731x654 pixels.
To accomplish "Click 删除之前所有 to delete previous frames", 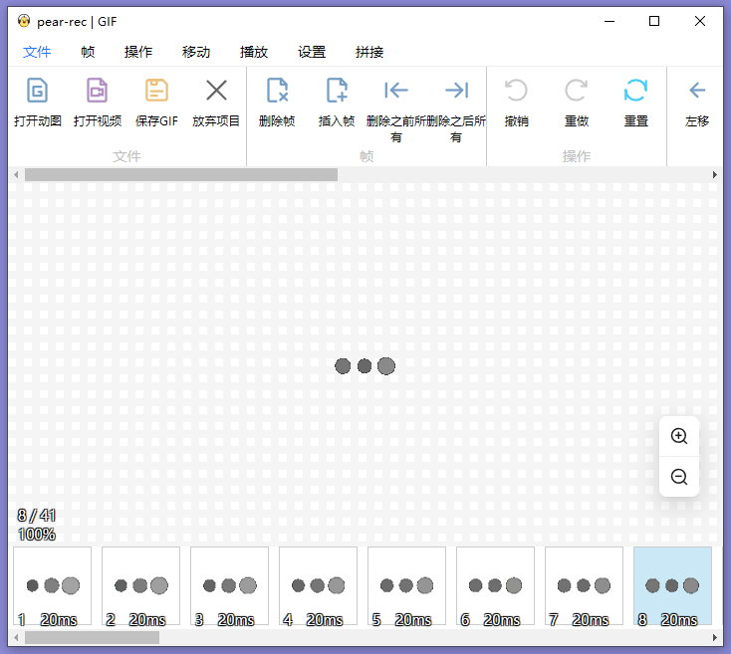I will [396, 109].
